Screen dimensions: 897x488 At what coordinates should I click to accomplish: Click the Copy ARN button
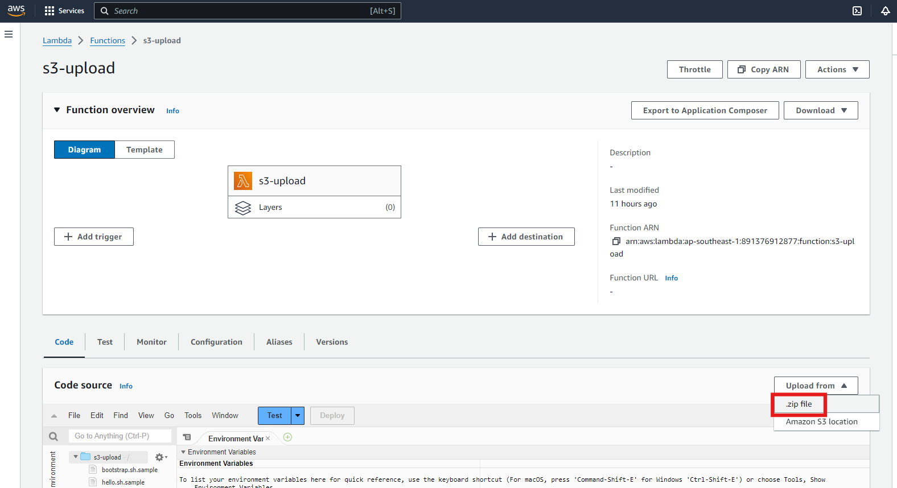[764, 69]
